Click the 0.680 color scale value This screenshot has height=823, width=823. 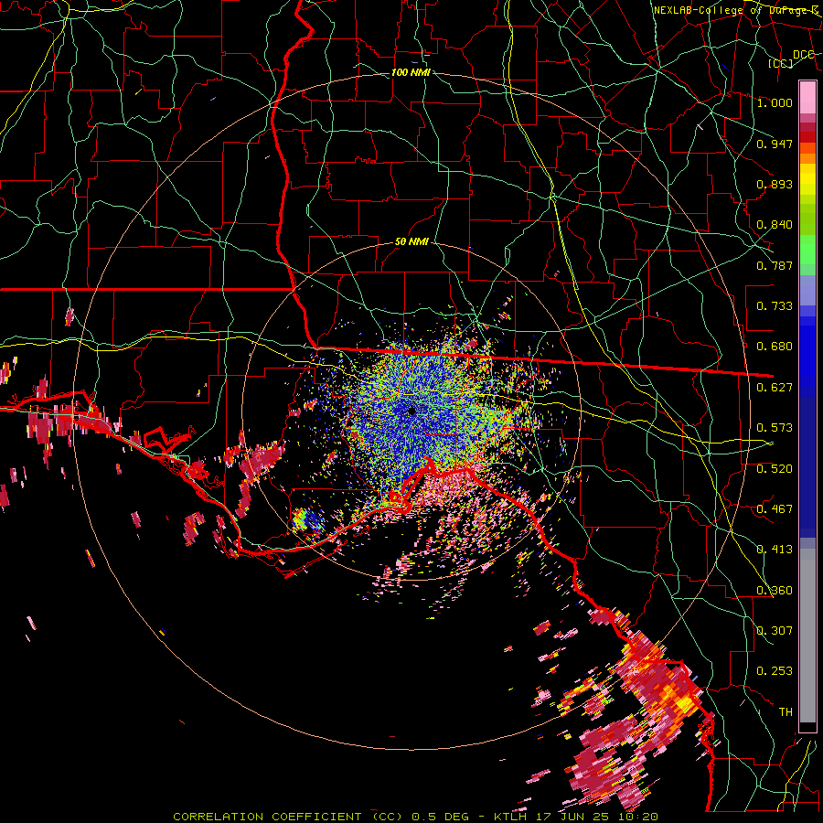[775, 347]
